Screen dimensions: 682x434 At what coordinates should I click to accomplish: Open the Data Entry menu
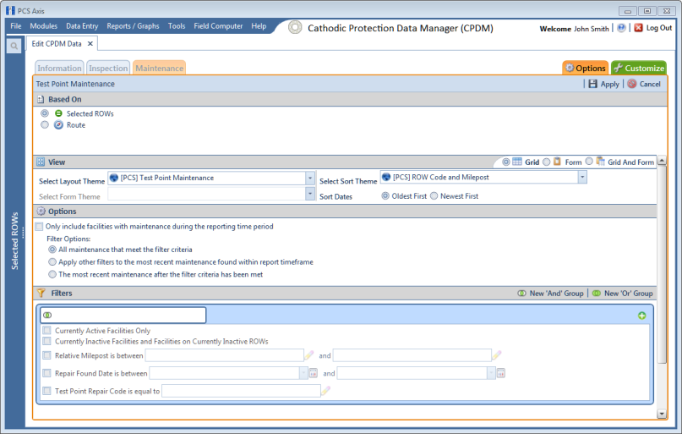[x=82, y=26]
